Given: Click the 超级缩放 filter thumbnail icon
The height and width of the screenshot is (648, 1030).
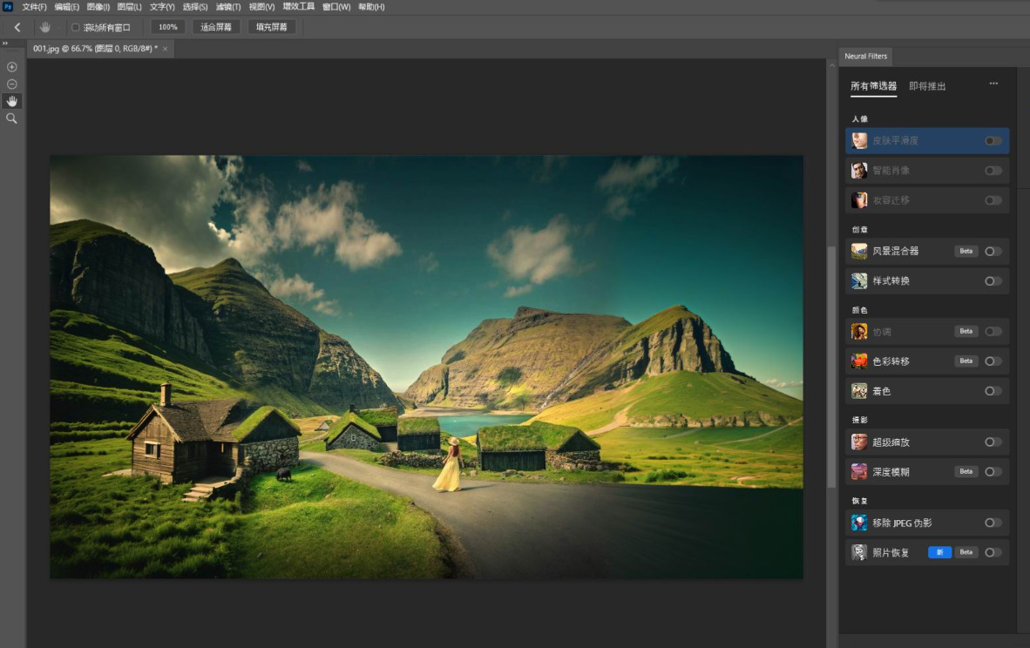Looking at the screenshot, I should tap(859, 442).
